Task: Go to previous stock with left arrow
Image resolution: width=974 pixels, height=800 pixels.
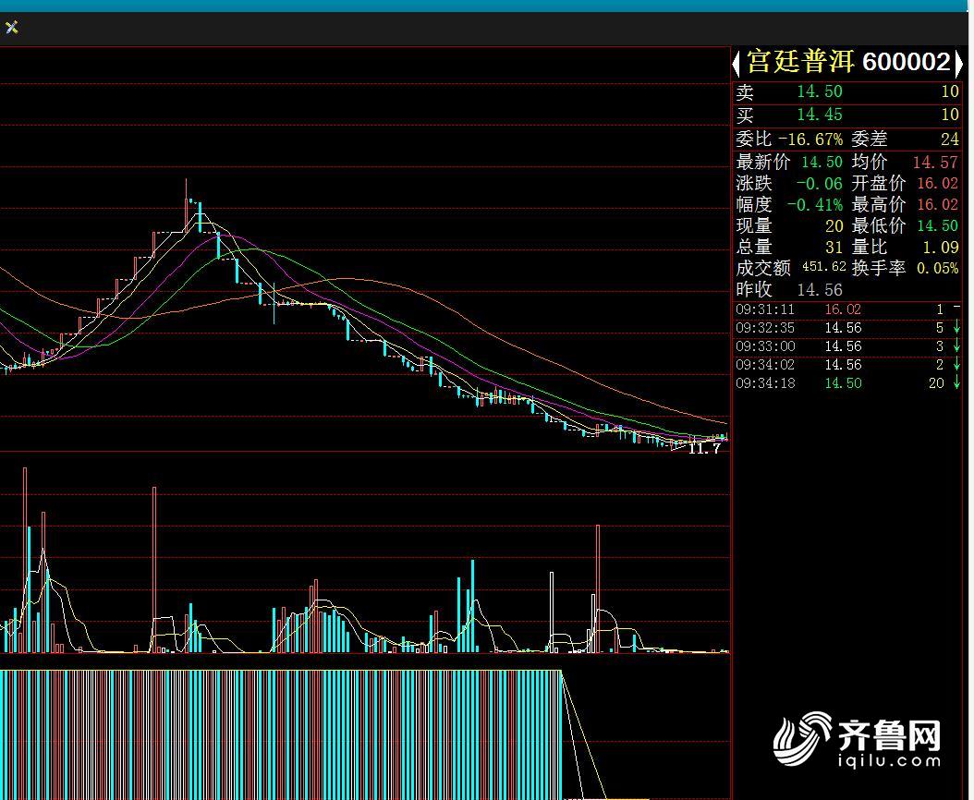Action: tap(737, 62)
